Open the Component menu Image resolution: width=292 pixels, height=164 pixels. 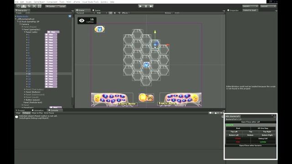pyautogui.click(x=52, y=2)
